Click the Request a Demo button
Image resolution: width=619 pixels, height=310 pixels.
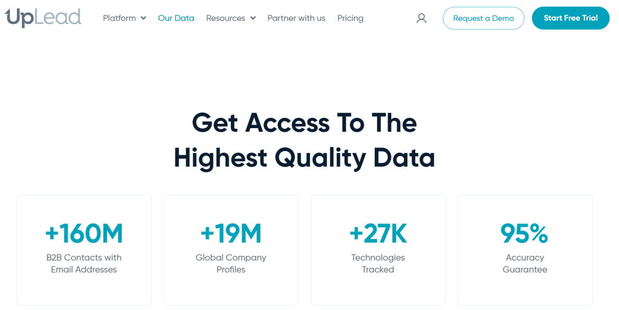coord(483,18)
